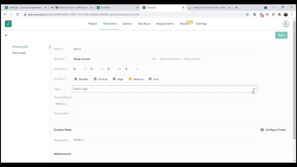Open the Test Runs section
This screenshot has height=167, width=297.
[144, 24]
